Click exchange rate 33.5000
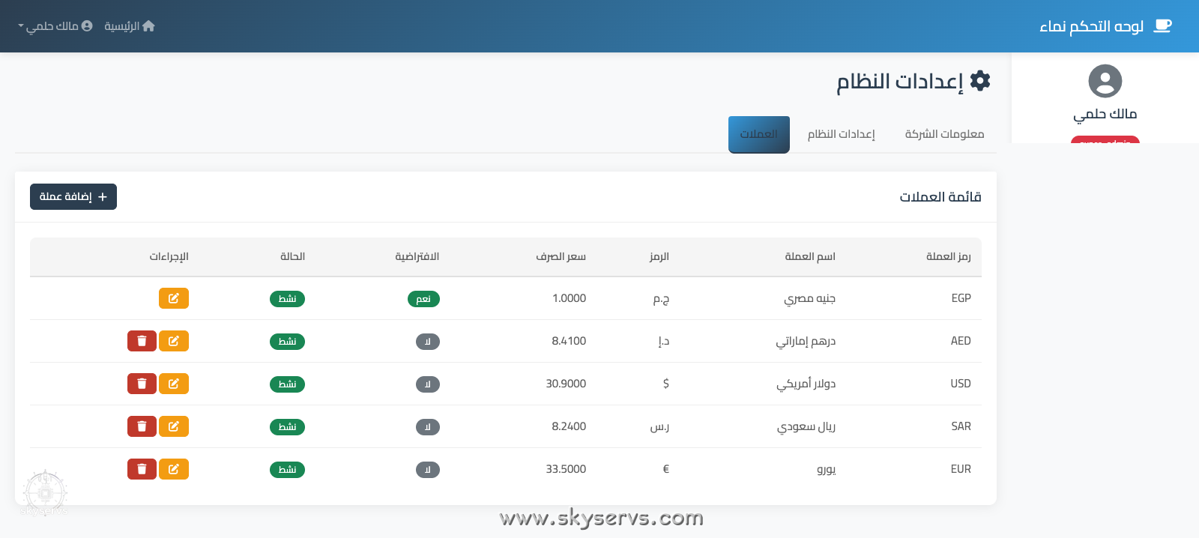This screenshot has width=1199, height=538. [x=566, y=469]
